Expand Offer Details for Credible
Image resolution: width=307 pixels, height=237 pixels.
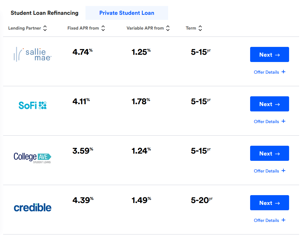coord(269,220)
